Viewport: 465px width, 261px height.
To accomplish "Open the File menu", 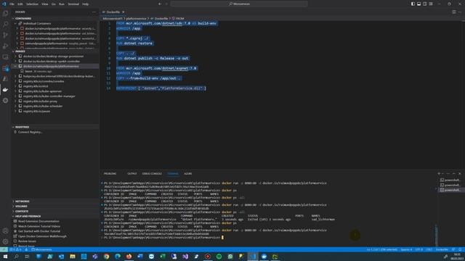I will tap(12, 4).
